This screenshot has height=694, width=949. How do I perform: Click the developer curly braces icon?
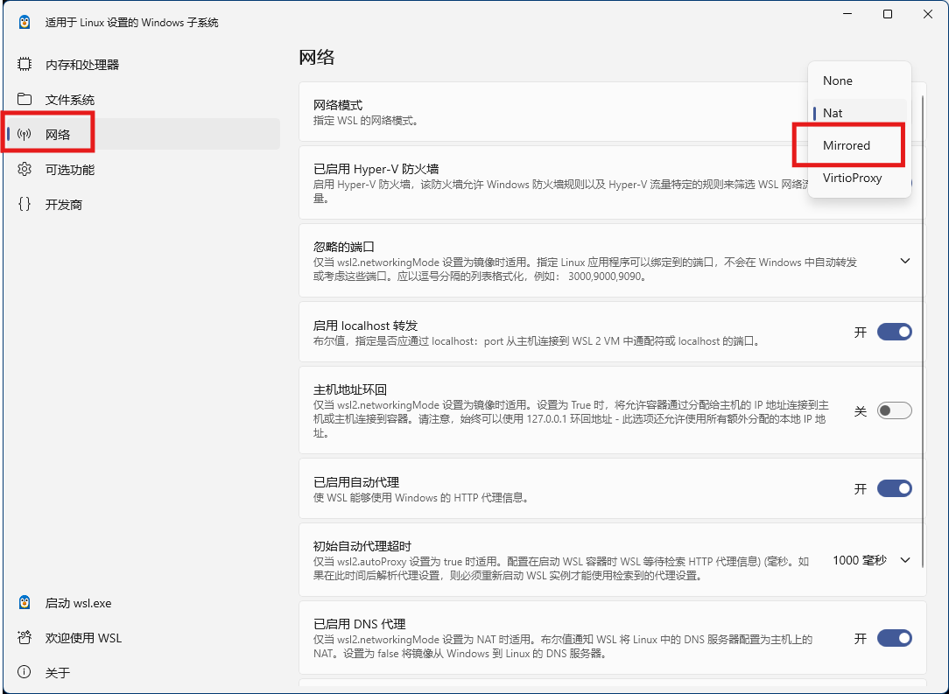(25, 205)
